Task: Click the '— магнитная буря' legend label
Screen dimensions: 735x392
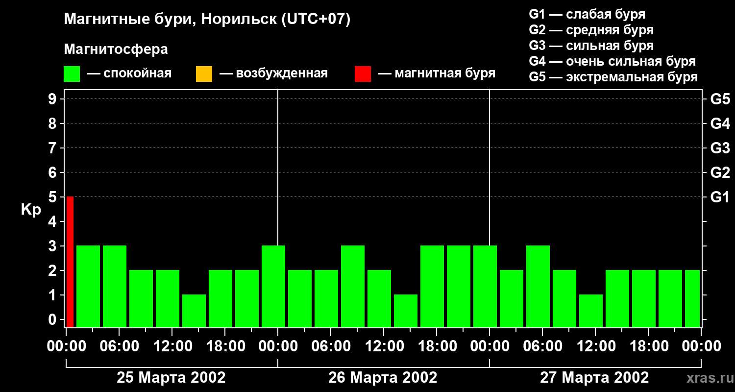Action: click(437, 73)
